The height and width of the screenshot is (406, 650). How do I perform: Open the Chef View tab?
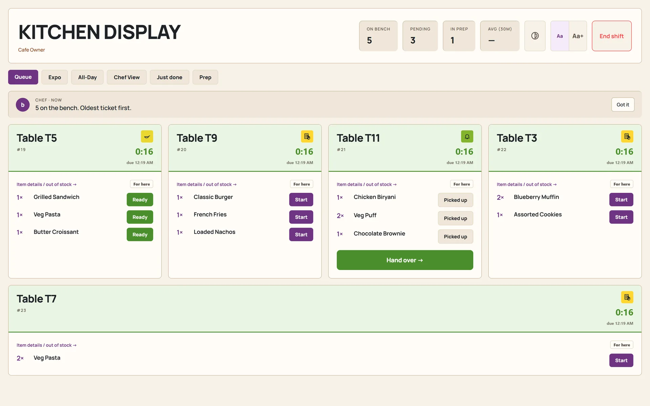coord(127,77)
